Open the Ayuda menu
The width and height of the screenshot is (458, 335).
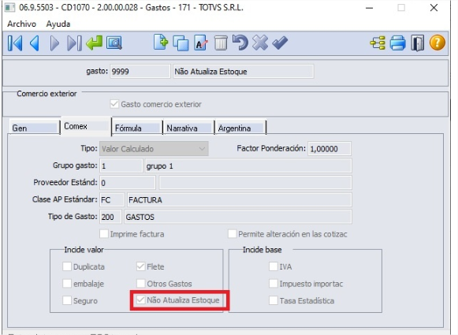58,24
